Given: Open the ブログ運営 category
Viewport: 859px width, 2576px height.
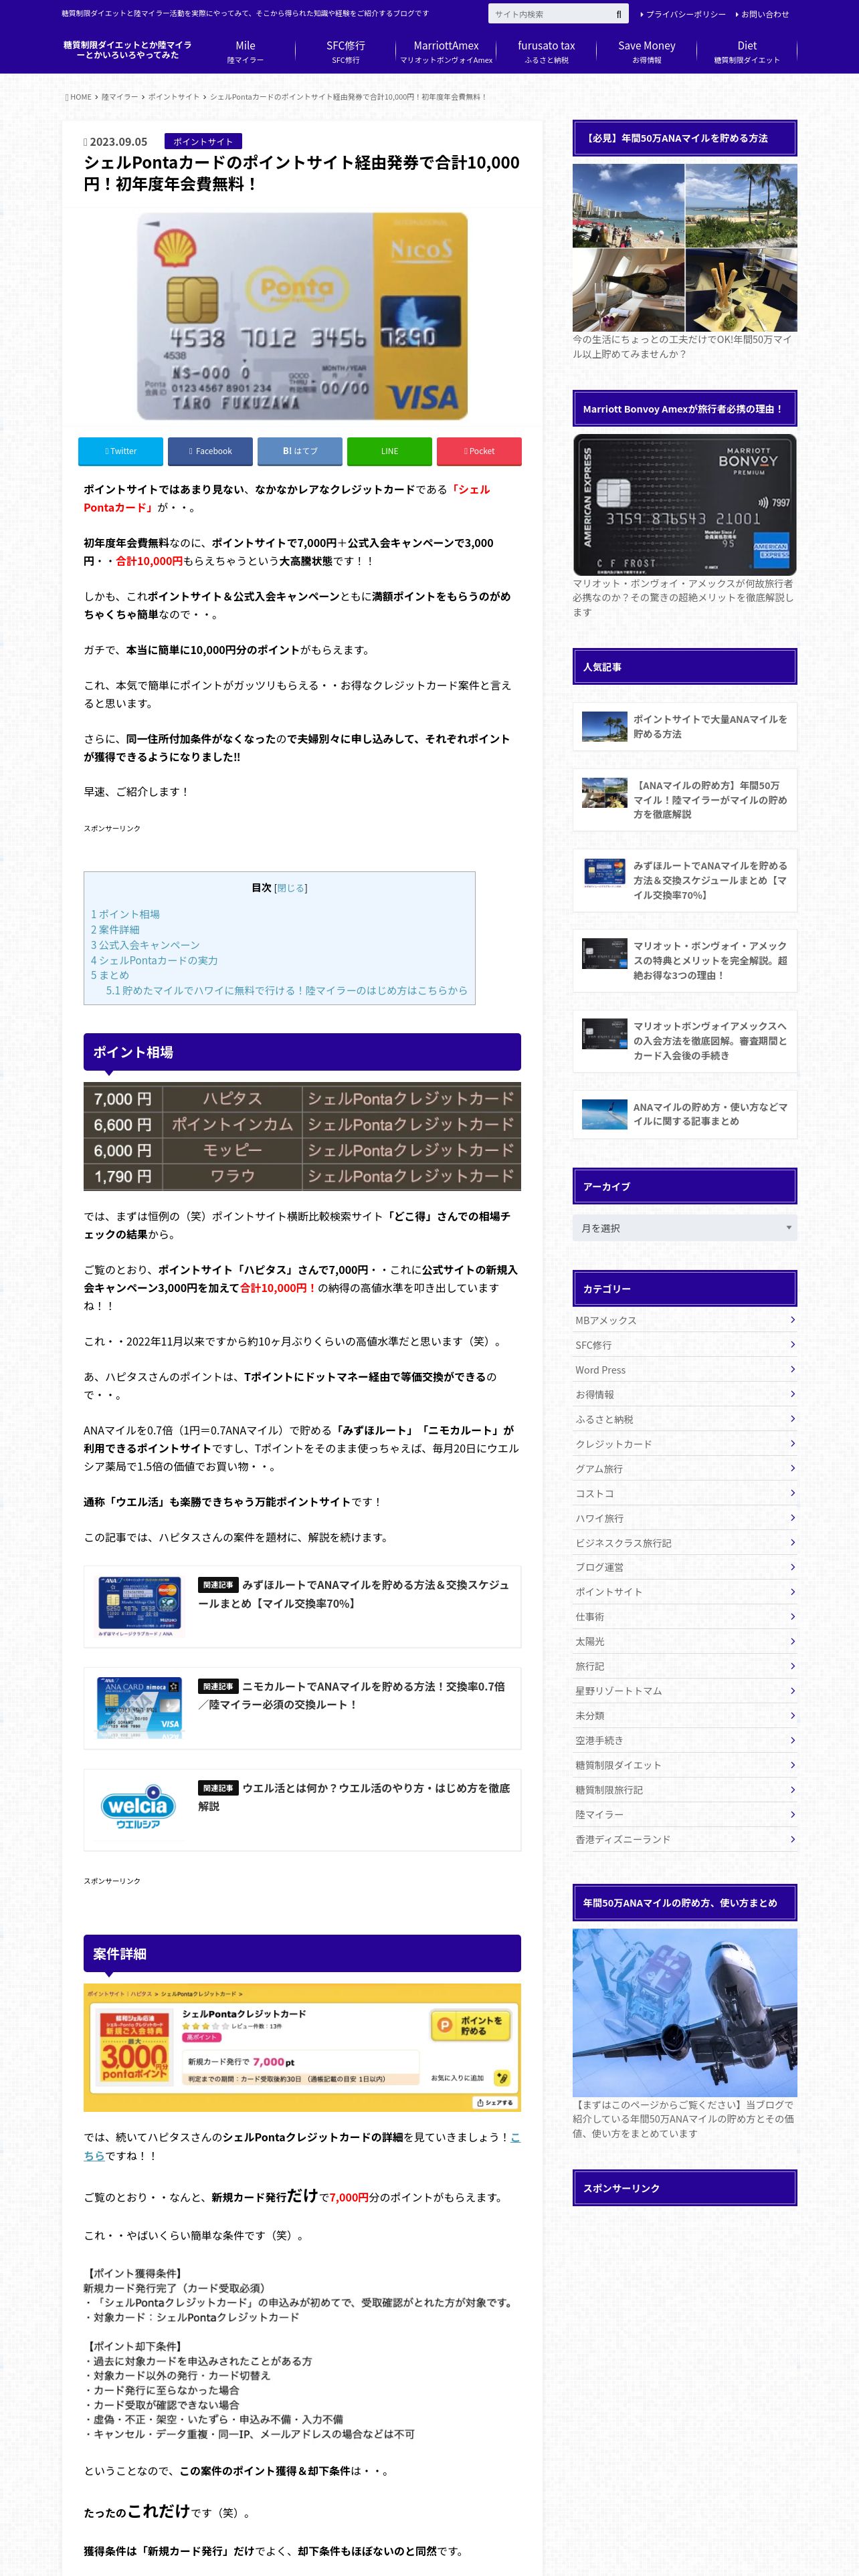Looking at the screenshot, I should click(685, 1567).
